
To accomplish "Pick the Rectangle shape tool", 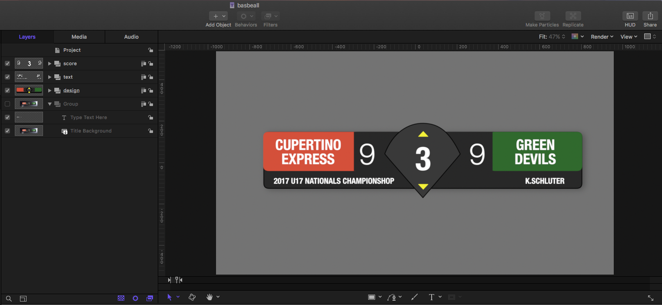I will point(372,297).
